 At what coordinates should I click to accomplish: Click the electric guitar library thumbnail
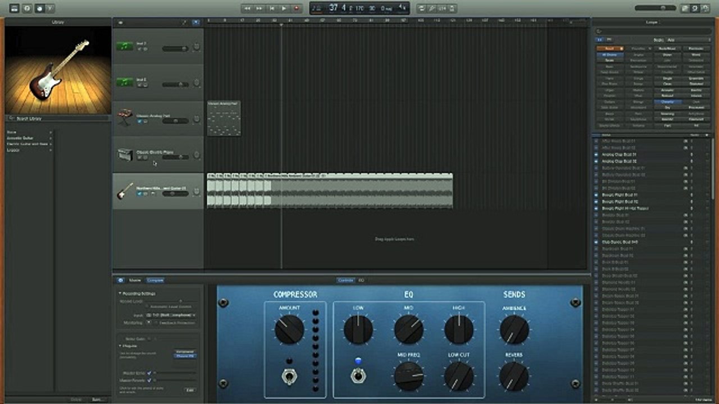coord(58,70)
